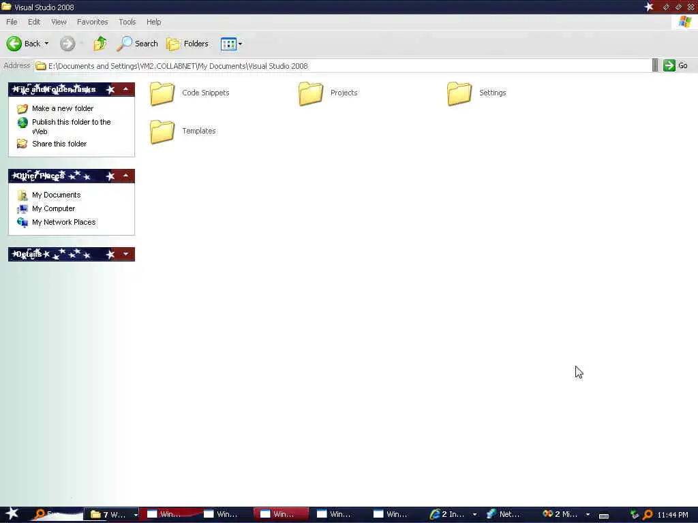The width and height of the screenshot is (698, 523).
Task: Open the Views button dropdown
Action: (x=241, y=44)
